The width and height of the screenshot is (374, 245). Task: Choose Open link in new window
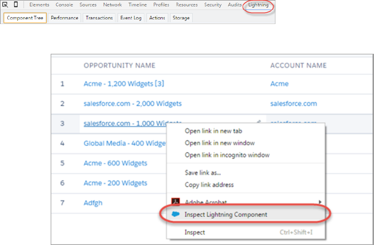coord(220,143)
